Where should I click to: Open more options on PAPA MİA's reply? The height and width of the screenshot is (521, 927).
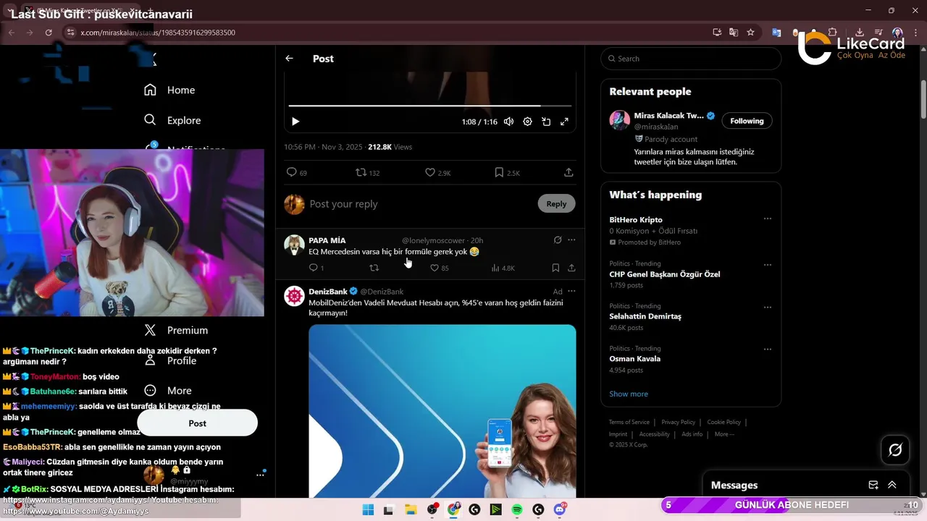[x=571, y=240]
